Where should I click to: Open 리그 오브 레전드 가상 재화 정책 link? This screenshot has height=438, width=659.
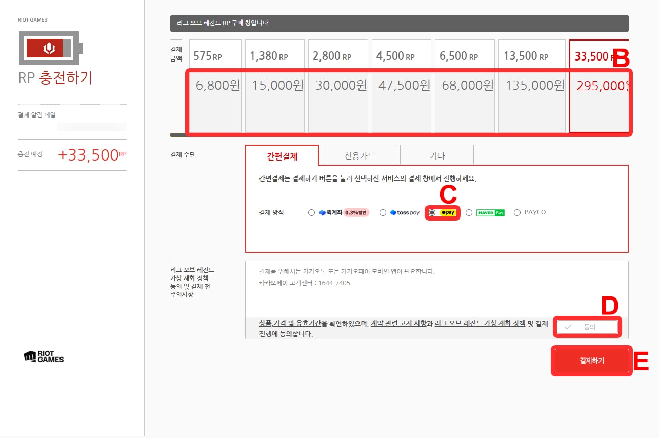click(x=480, y=324)
